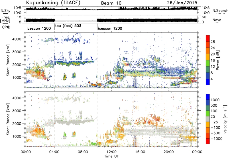Click the "Velocity [m s⁻¹]" color bar label
228x158 pixels.
pyautogui.click(x=225, y=119)
